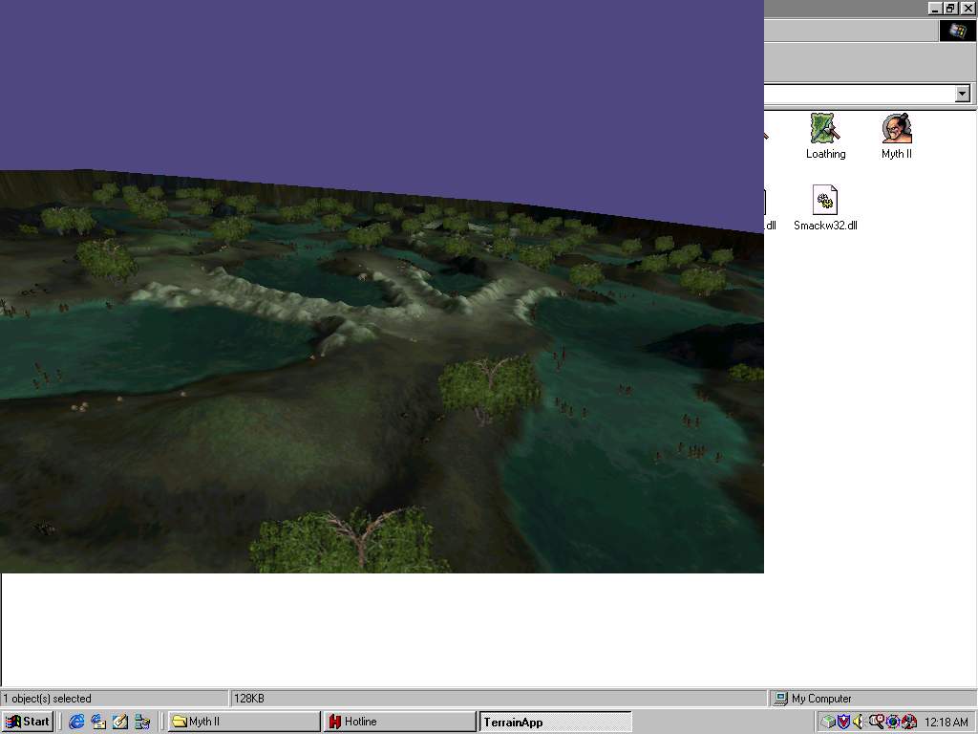Switch to the Hotline taskbar window
The width and height of the screenshot is (978, 734).
pyautogui.click(x=399, y=722)
